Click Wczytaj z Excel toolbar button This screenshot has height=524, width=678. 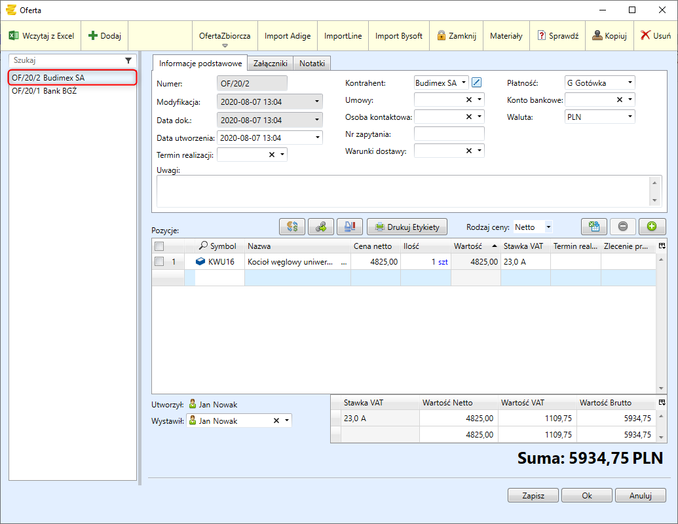pyautogui.click(x=41, y=36)
